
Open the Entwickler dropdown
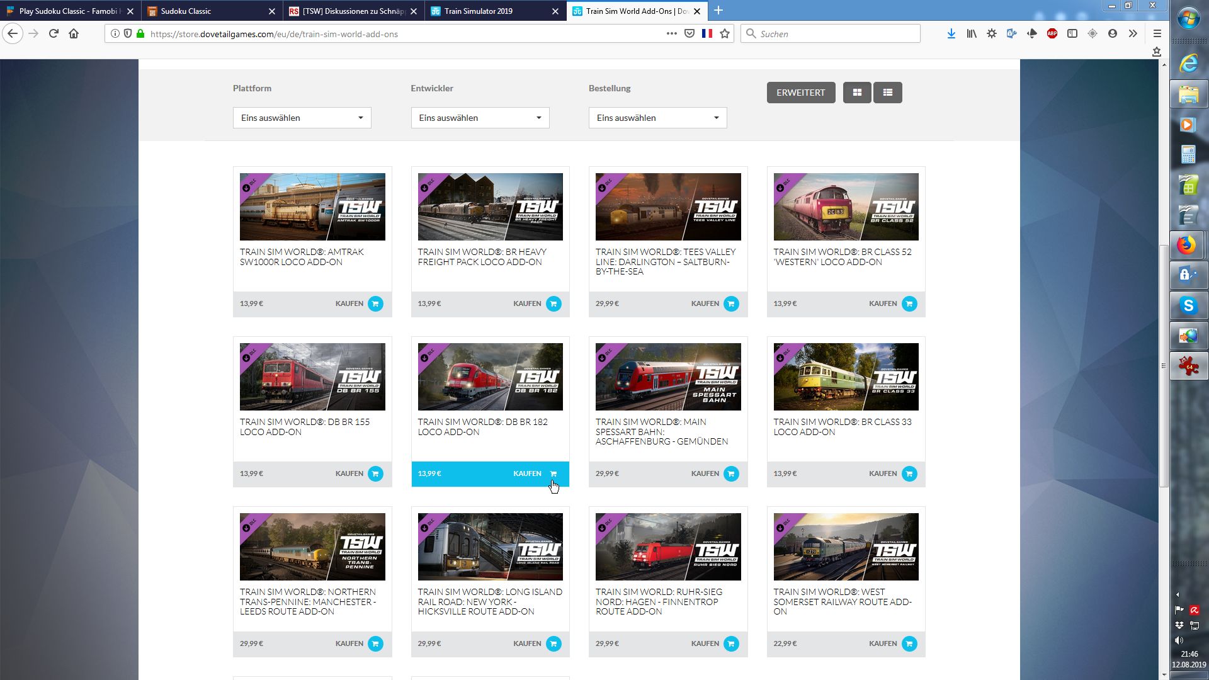480,118
